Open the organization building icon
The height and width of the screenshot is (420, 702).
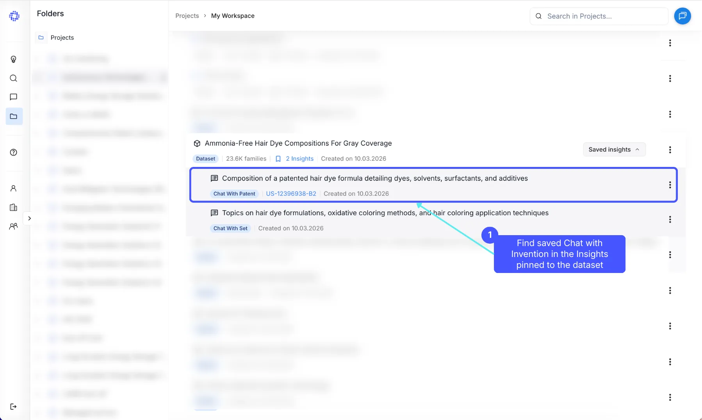pos(14,207)
